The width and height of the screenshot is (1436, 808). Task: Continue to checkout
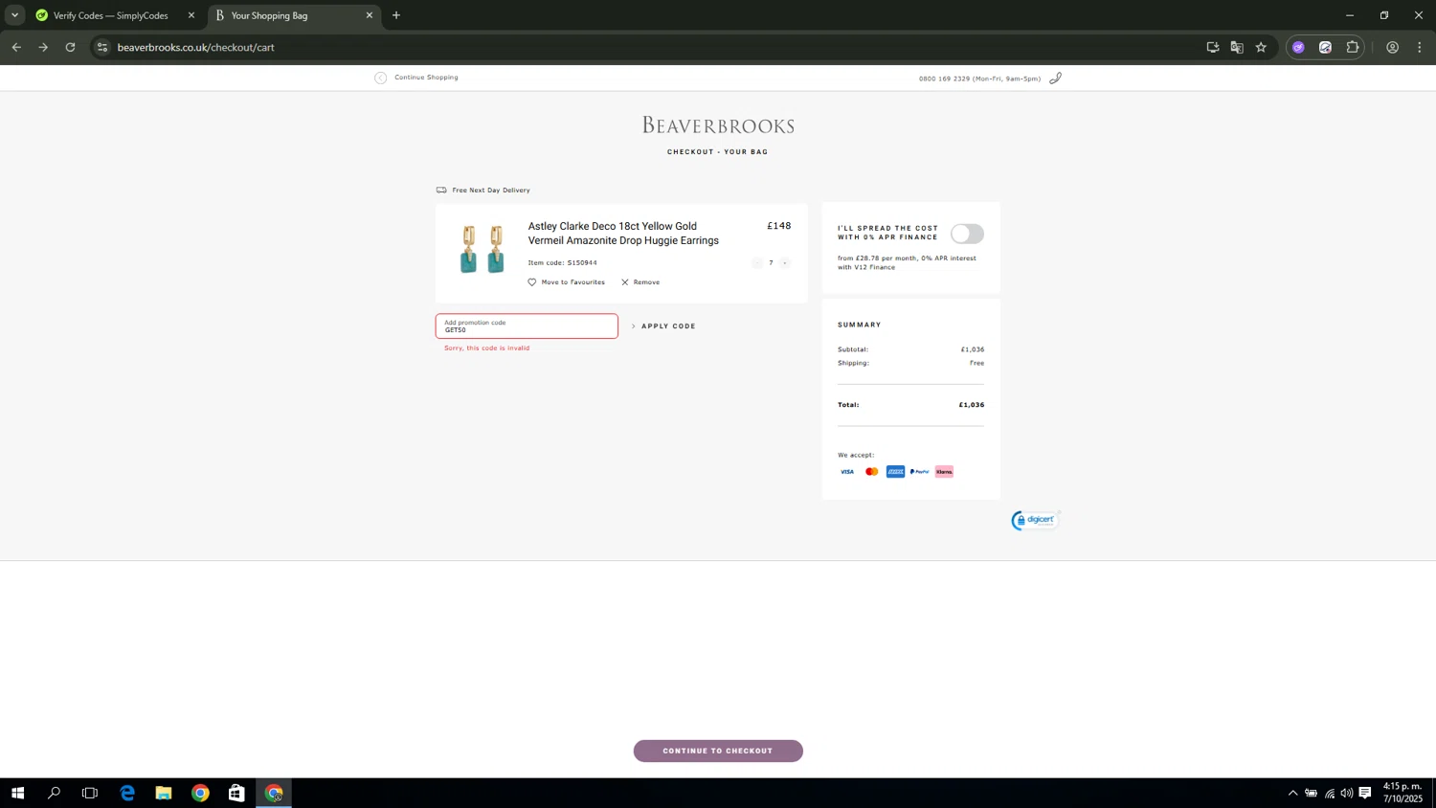coord(718,751)
